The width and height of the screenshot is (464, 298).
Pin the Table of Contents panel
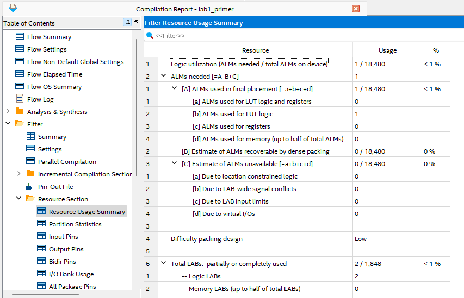(x=127, y=22)
